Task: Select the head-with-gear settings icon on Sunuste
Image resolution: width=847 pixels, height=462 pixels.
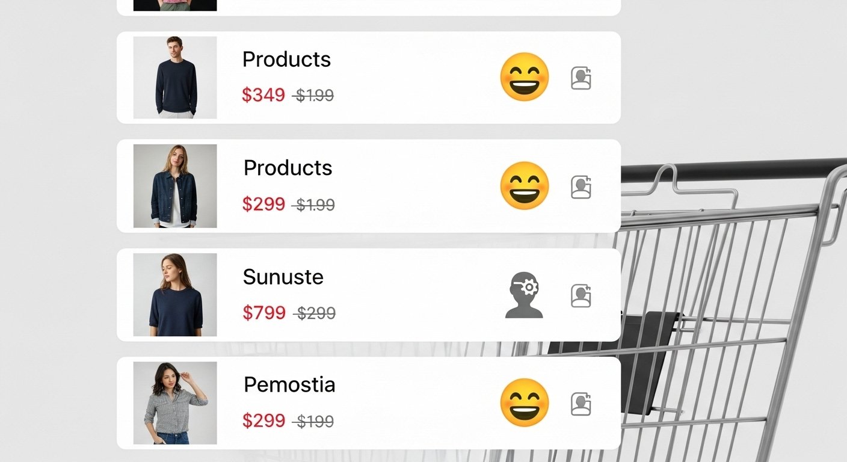Action: point(523,295)
